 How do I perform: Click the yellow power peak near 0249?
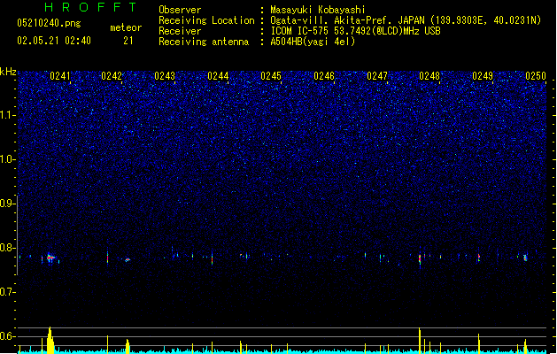(479, 343)
